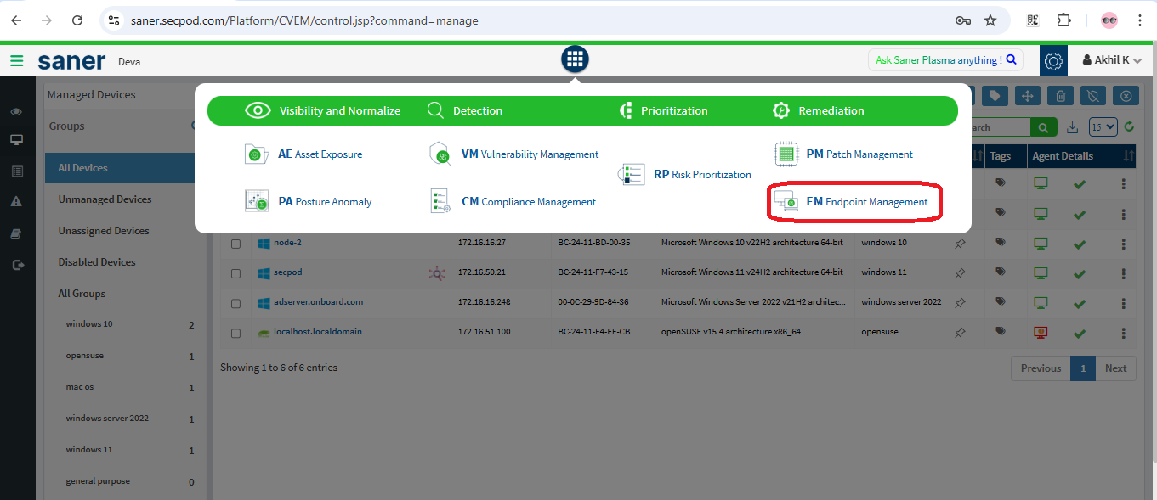The height and width of the screenshot is (500, 1157).
Task: Open the three-dot menu in node-2 row
Action: pyautogui.click(x=1124, y=244)
